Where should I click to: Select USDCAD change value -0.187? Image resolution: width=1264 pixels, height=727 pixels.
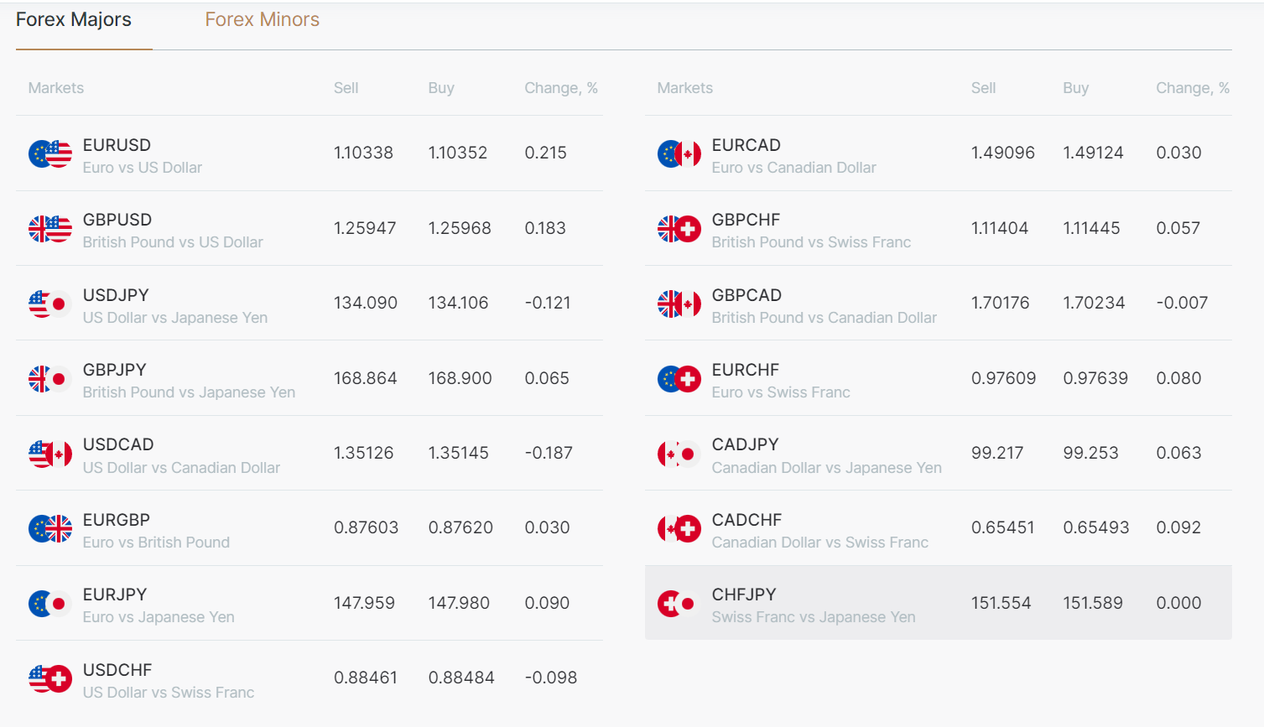pyautogui.click(x=549, y=453)
